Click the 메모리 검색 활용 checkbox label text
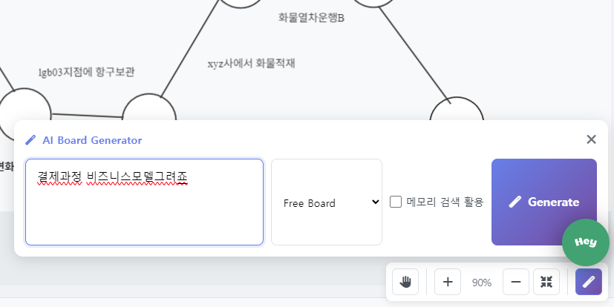This screenshot has width=614, height=307. click(x=445, y=202)
